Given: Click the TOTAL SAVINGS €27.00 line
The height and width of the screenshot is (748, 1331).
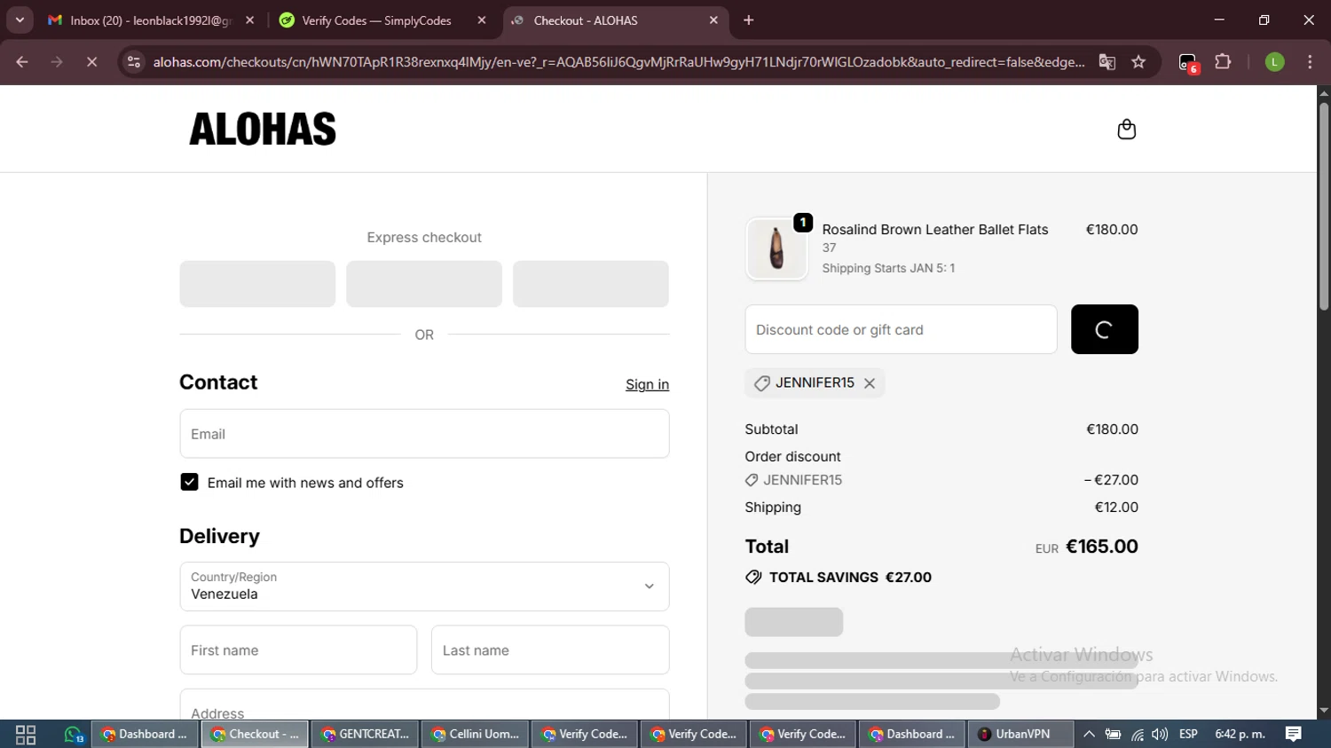Looking at the screenshot, I should [839, 578].
